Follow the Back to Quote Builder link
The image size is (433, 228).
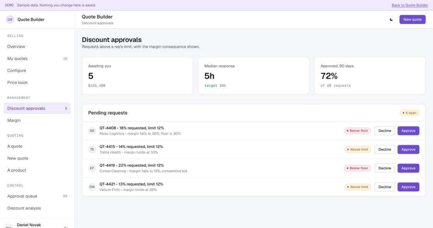click(x=410, y=5)
